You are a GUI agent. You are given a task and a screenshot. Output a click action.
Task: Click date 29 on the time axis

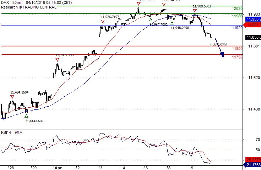tap(34, 168)
